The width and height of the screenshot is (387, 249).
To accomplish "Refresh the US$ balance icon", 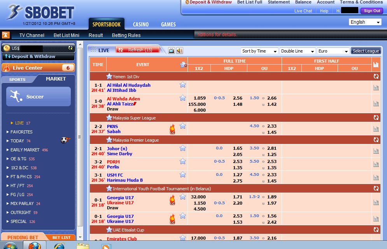I will (70, 47).
